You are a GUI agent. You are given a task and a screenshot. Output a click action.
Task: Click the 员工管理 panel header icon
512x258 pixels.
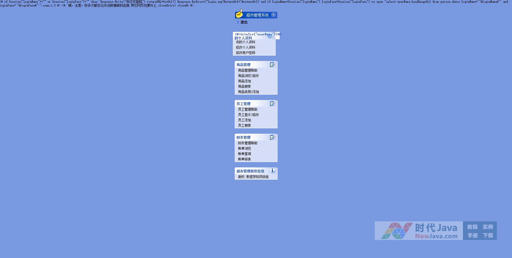click(x=272, y=103)
